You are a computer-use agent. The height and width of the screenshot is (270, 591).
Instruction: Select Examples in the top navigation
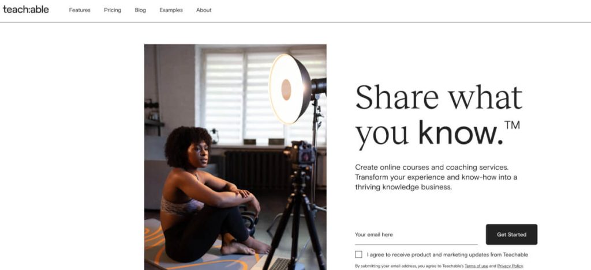[171, 10]
